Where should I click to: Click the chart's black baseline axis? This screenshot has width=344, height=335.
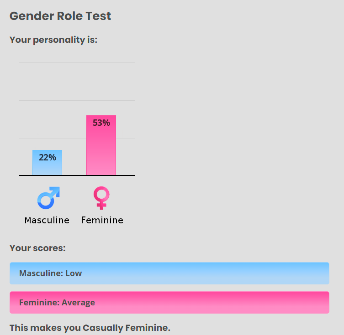click(x=77, y=175)
